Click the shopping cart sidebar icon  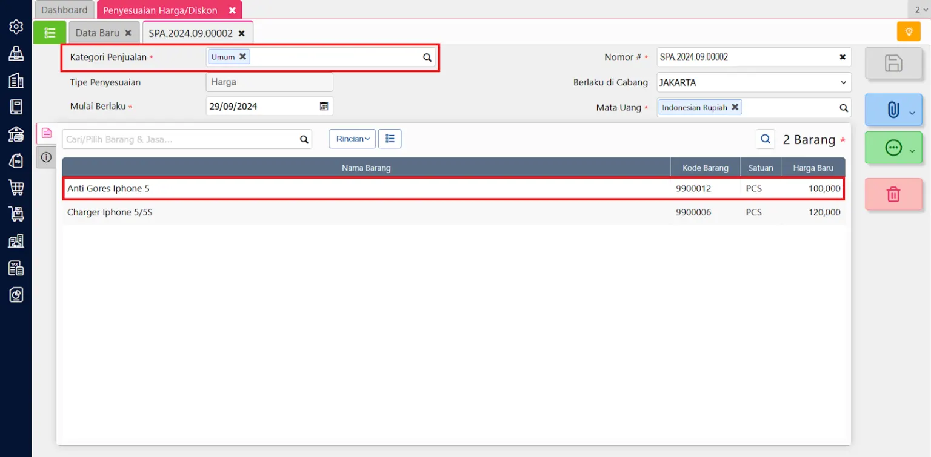coord(16,188)
